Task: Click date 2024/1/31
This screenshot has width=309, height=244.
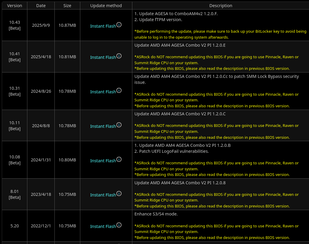Action: tap(41, 160)
